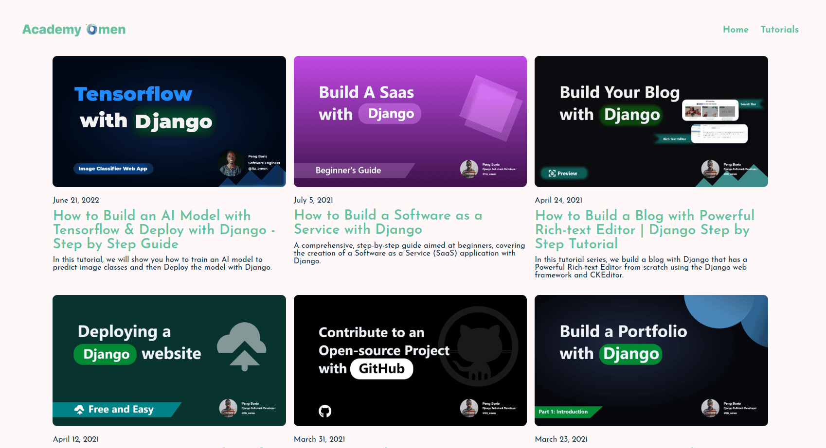Open 'How to Build a Blog with Powerful Rich-text Editor' link
This screenshot has height=448, width=826.
[x=645, y=229]
